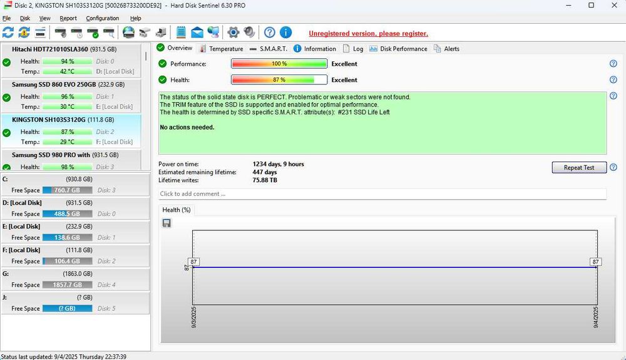This screenshot has height=360, width=626.
Task: Click the '75.88 TB' lifetime writes value
Action: (x=265, y=180)
